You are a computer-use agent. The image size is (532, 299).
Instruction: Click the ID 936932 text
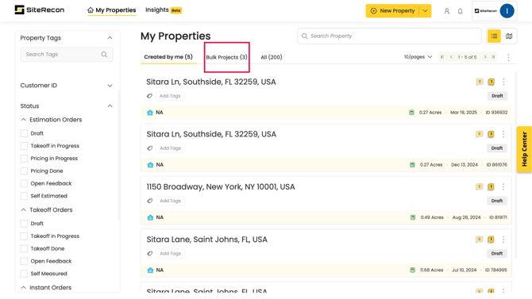[496, 112]
